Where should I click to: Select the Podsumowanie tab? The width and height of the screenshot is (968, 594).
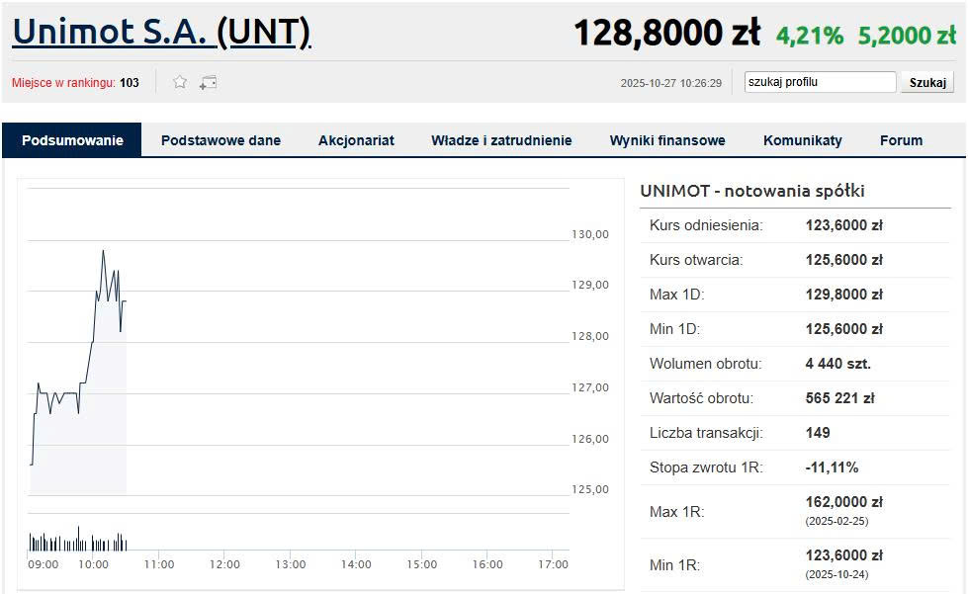point(72,140)
